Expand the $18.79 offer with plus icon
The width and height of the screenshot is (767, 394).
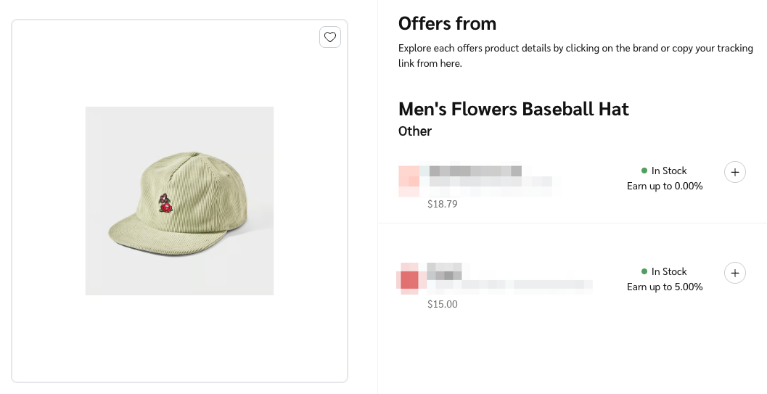[x=735, y=172]
